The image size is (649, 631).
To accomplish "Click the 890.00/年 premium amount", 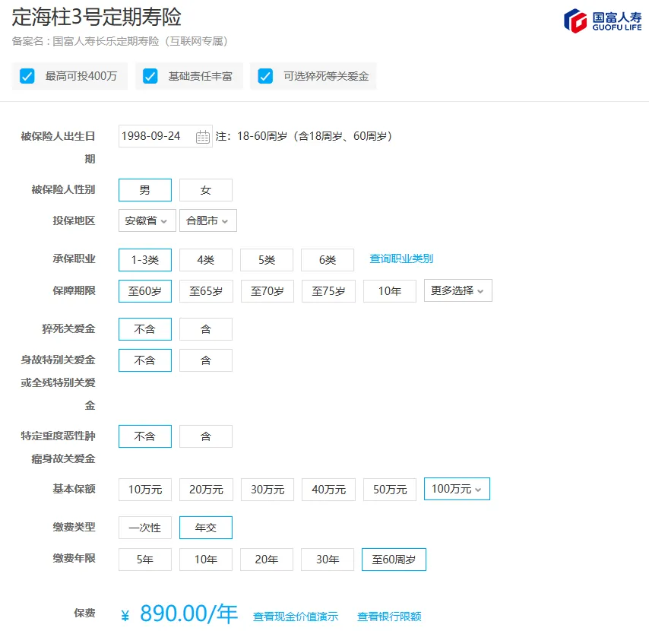I will pos(188,614).
